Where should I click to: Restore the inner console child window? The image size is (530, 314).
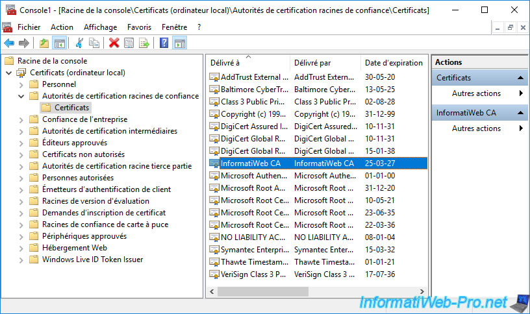511,27
